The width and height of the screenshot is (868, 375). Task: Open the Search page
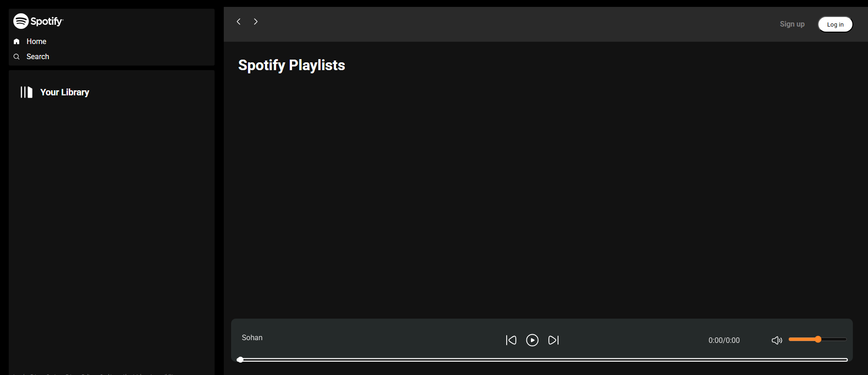pyautogui.click(x=38, y=56)
